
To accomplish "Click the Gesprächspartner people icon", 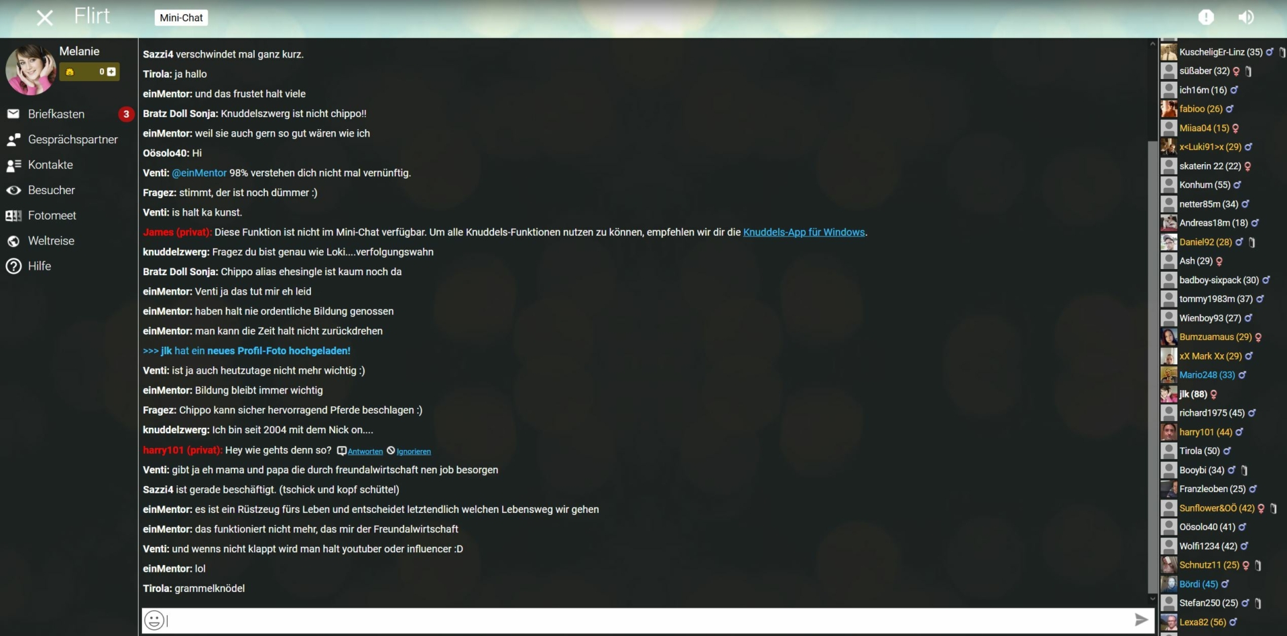I will coord(13,139).
